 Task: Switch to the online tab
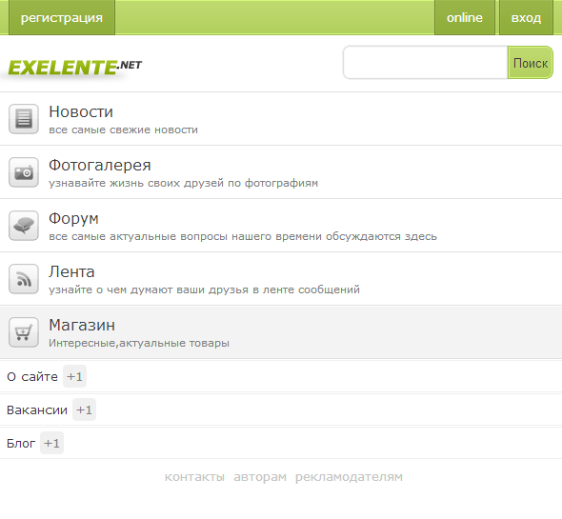pyautogui.click(x=465, y=17)
